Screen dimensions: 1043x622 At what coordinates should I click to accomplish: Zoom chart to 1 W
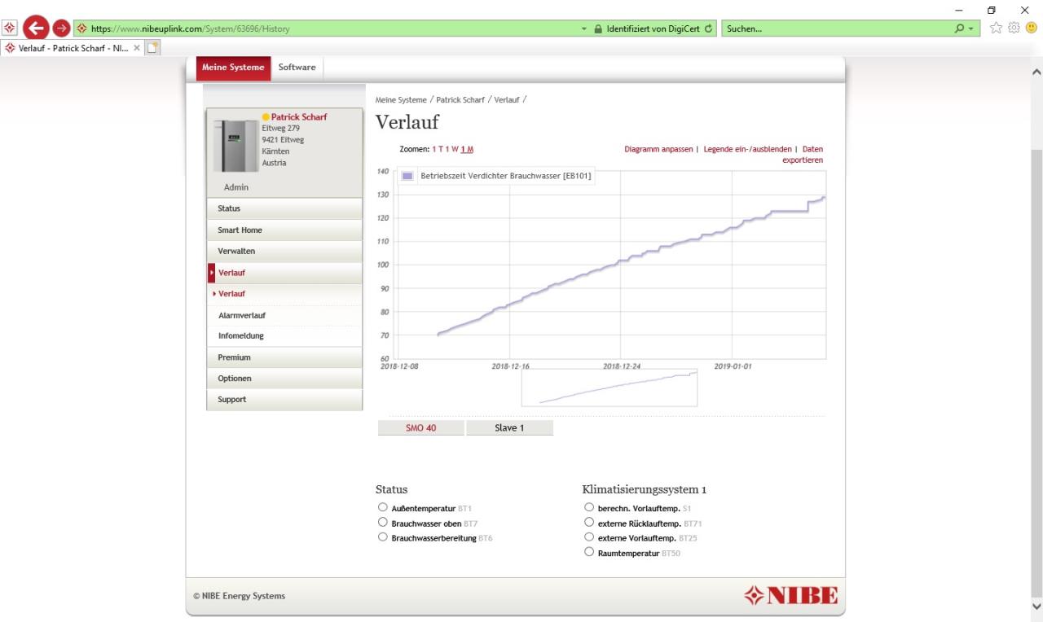click(x=452, y=150)
